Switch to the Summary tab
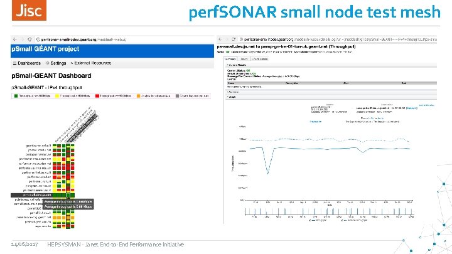452x254 pixels. click(230, 59)
